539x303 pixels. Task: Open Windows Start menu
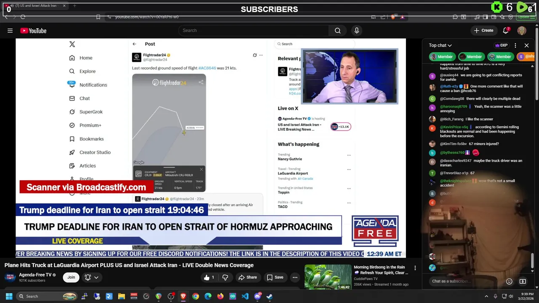pos(9,296)
